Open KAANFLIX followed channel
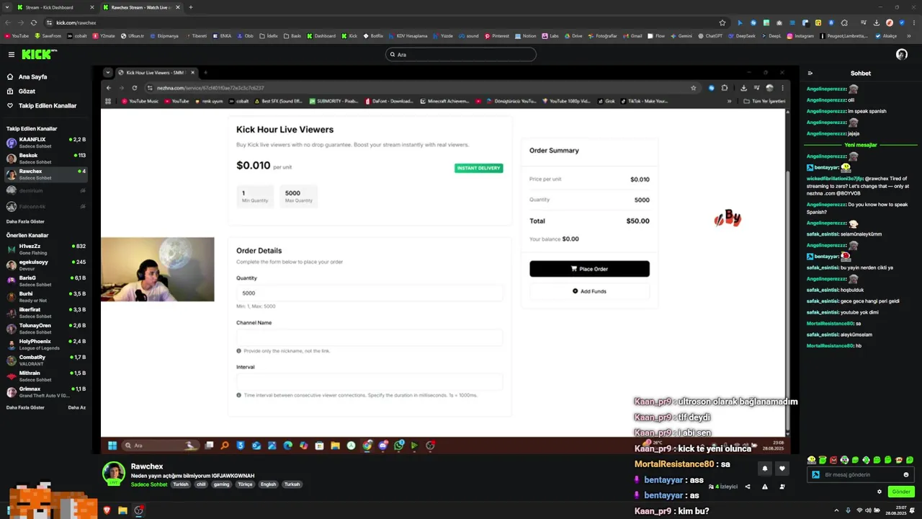This screenshot has height=519, width=922. coord(46,142)
